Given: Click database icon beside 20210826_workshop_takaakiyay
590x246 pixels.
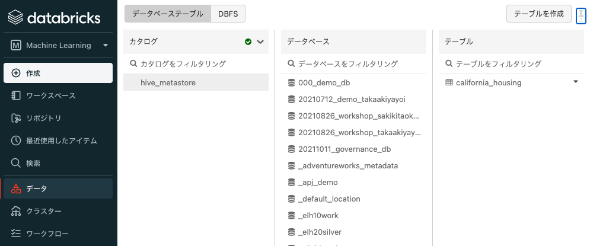Looking at the screenshot, I should (x=291, y=132).
